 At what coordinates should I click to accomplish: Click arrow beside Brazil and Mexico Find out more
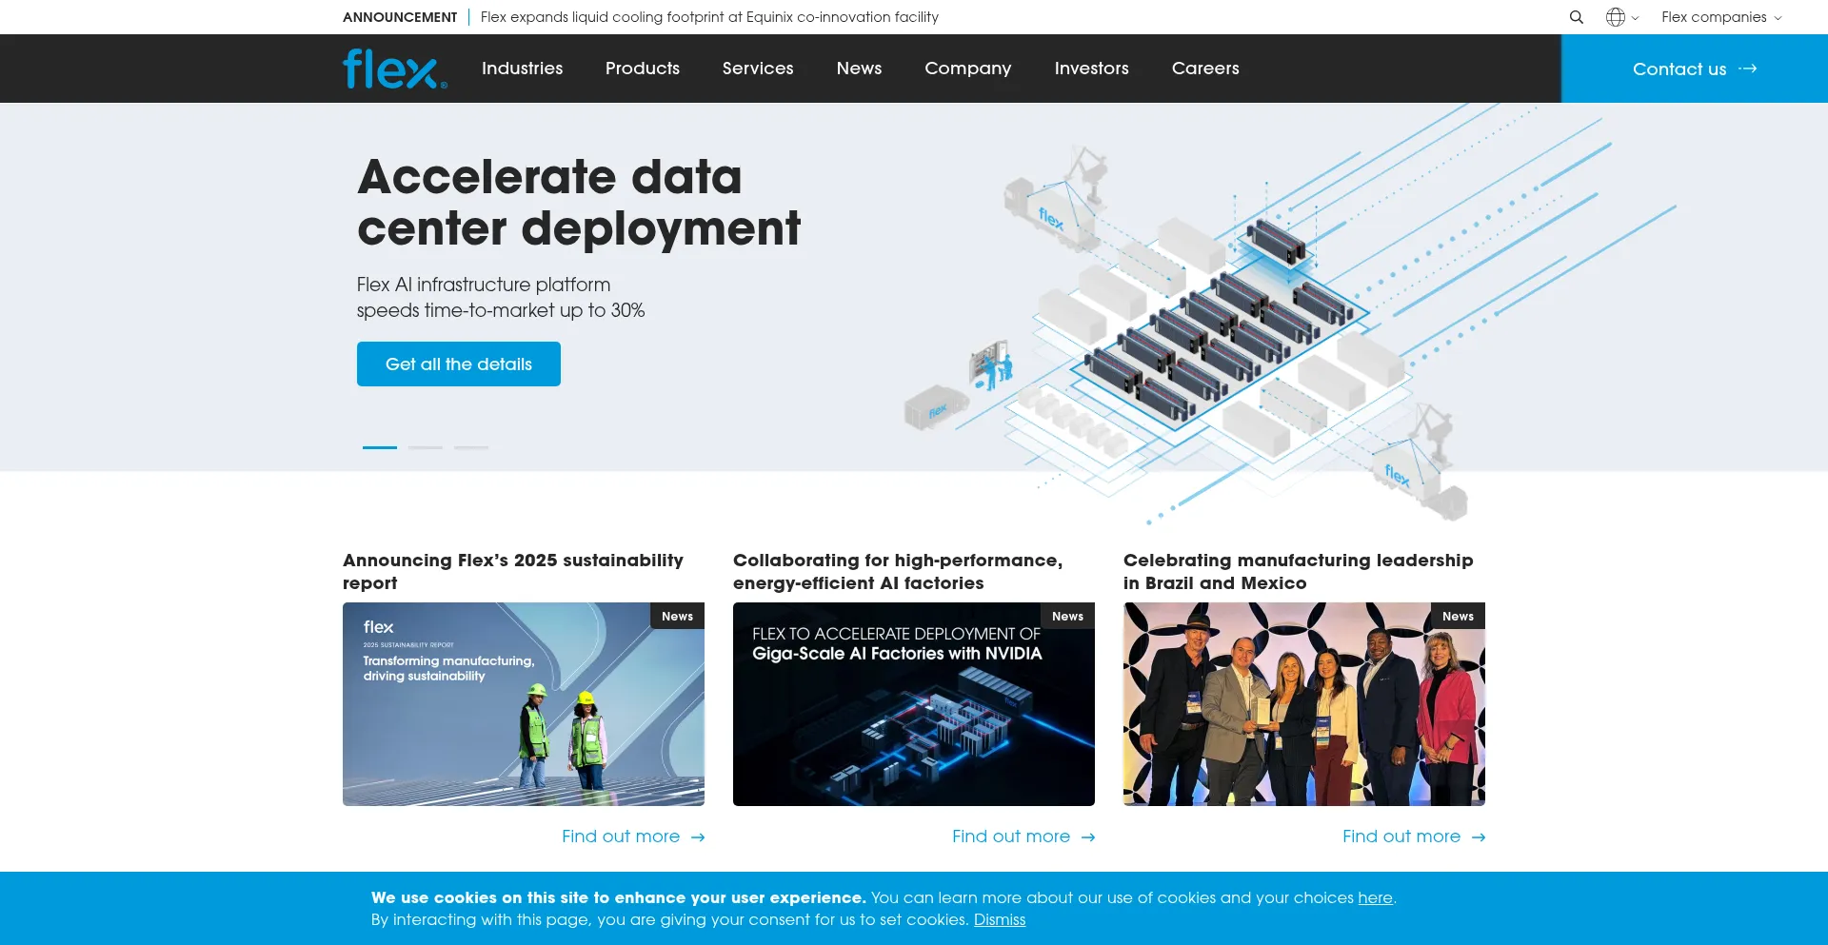tap(1479, 837)
